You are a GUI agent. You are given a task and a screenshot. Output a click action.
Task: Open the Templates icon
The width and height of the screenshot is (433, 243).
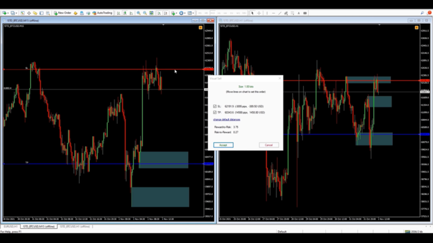coord(189,13)
